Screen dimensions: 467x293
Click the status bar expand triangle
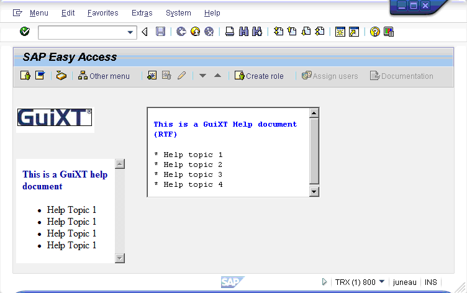pos(324,282)
